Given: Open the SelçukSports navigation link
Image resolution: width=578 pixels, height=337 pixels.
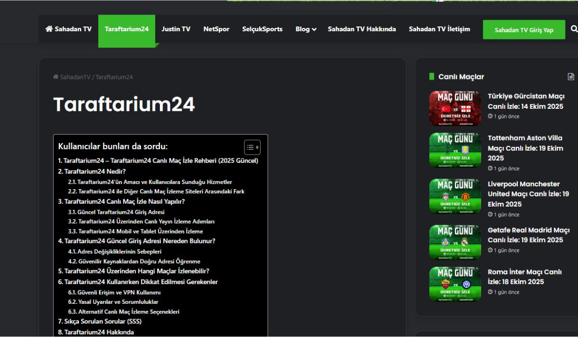Looking at the screenshot, I should [x=262, y=29].
